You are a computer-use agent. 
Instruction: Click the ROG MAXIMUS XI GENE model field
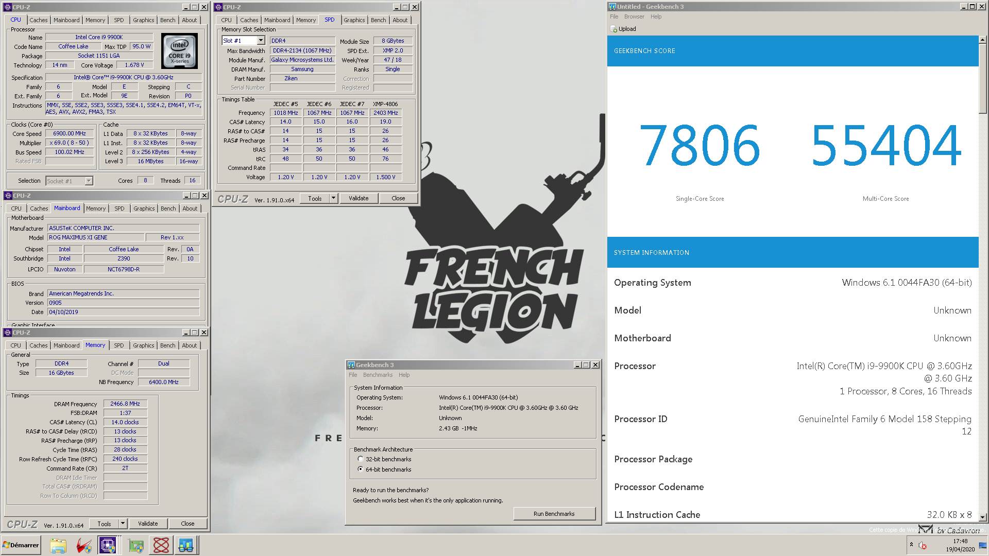tap(96, 237)
